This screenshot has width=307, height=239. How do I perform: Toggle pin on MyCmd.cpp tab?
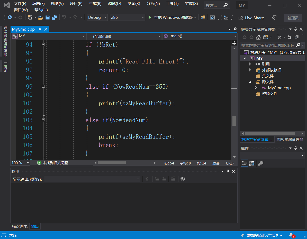tap(40, 29)
